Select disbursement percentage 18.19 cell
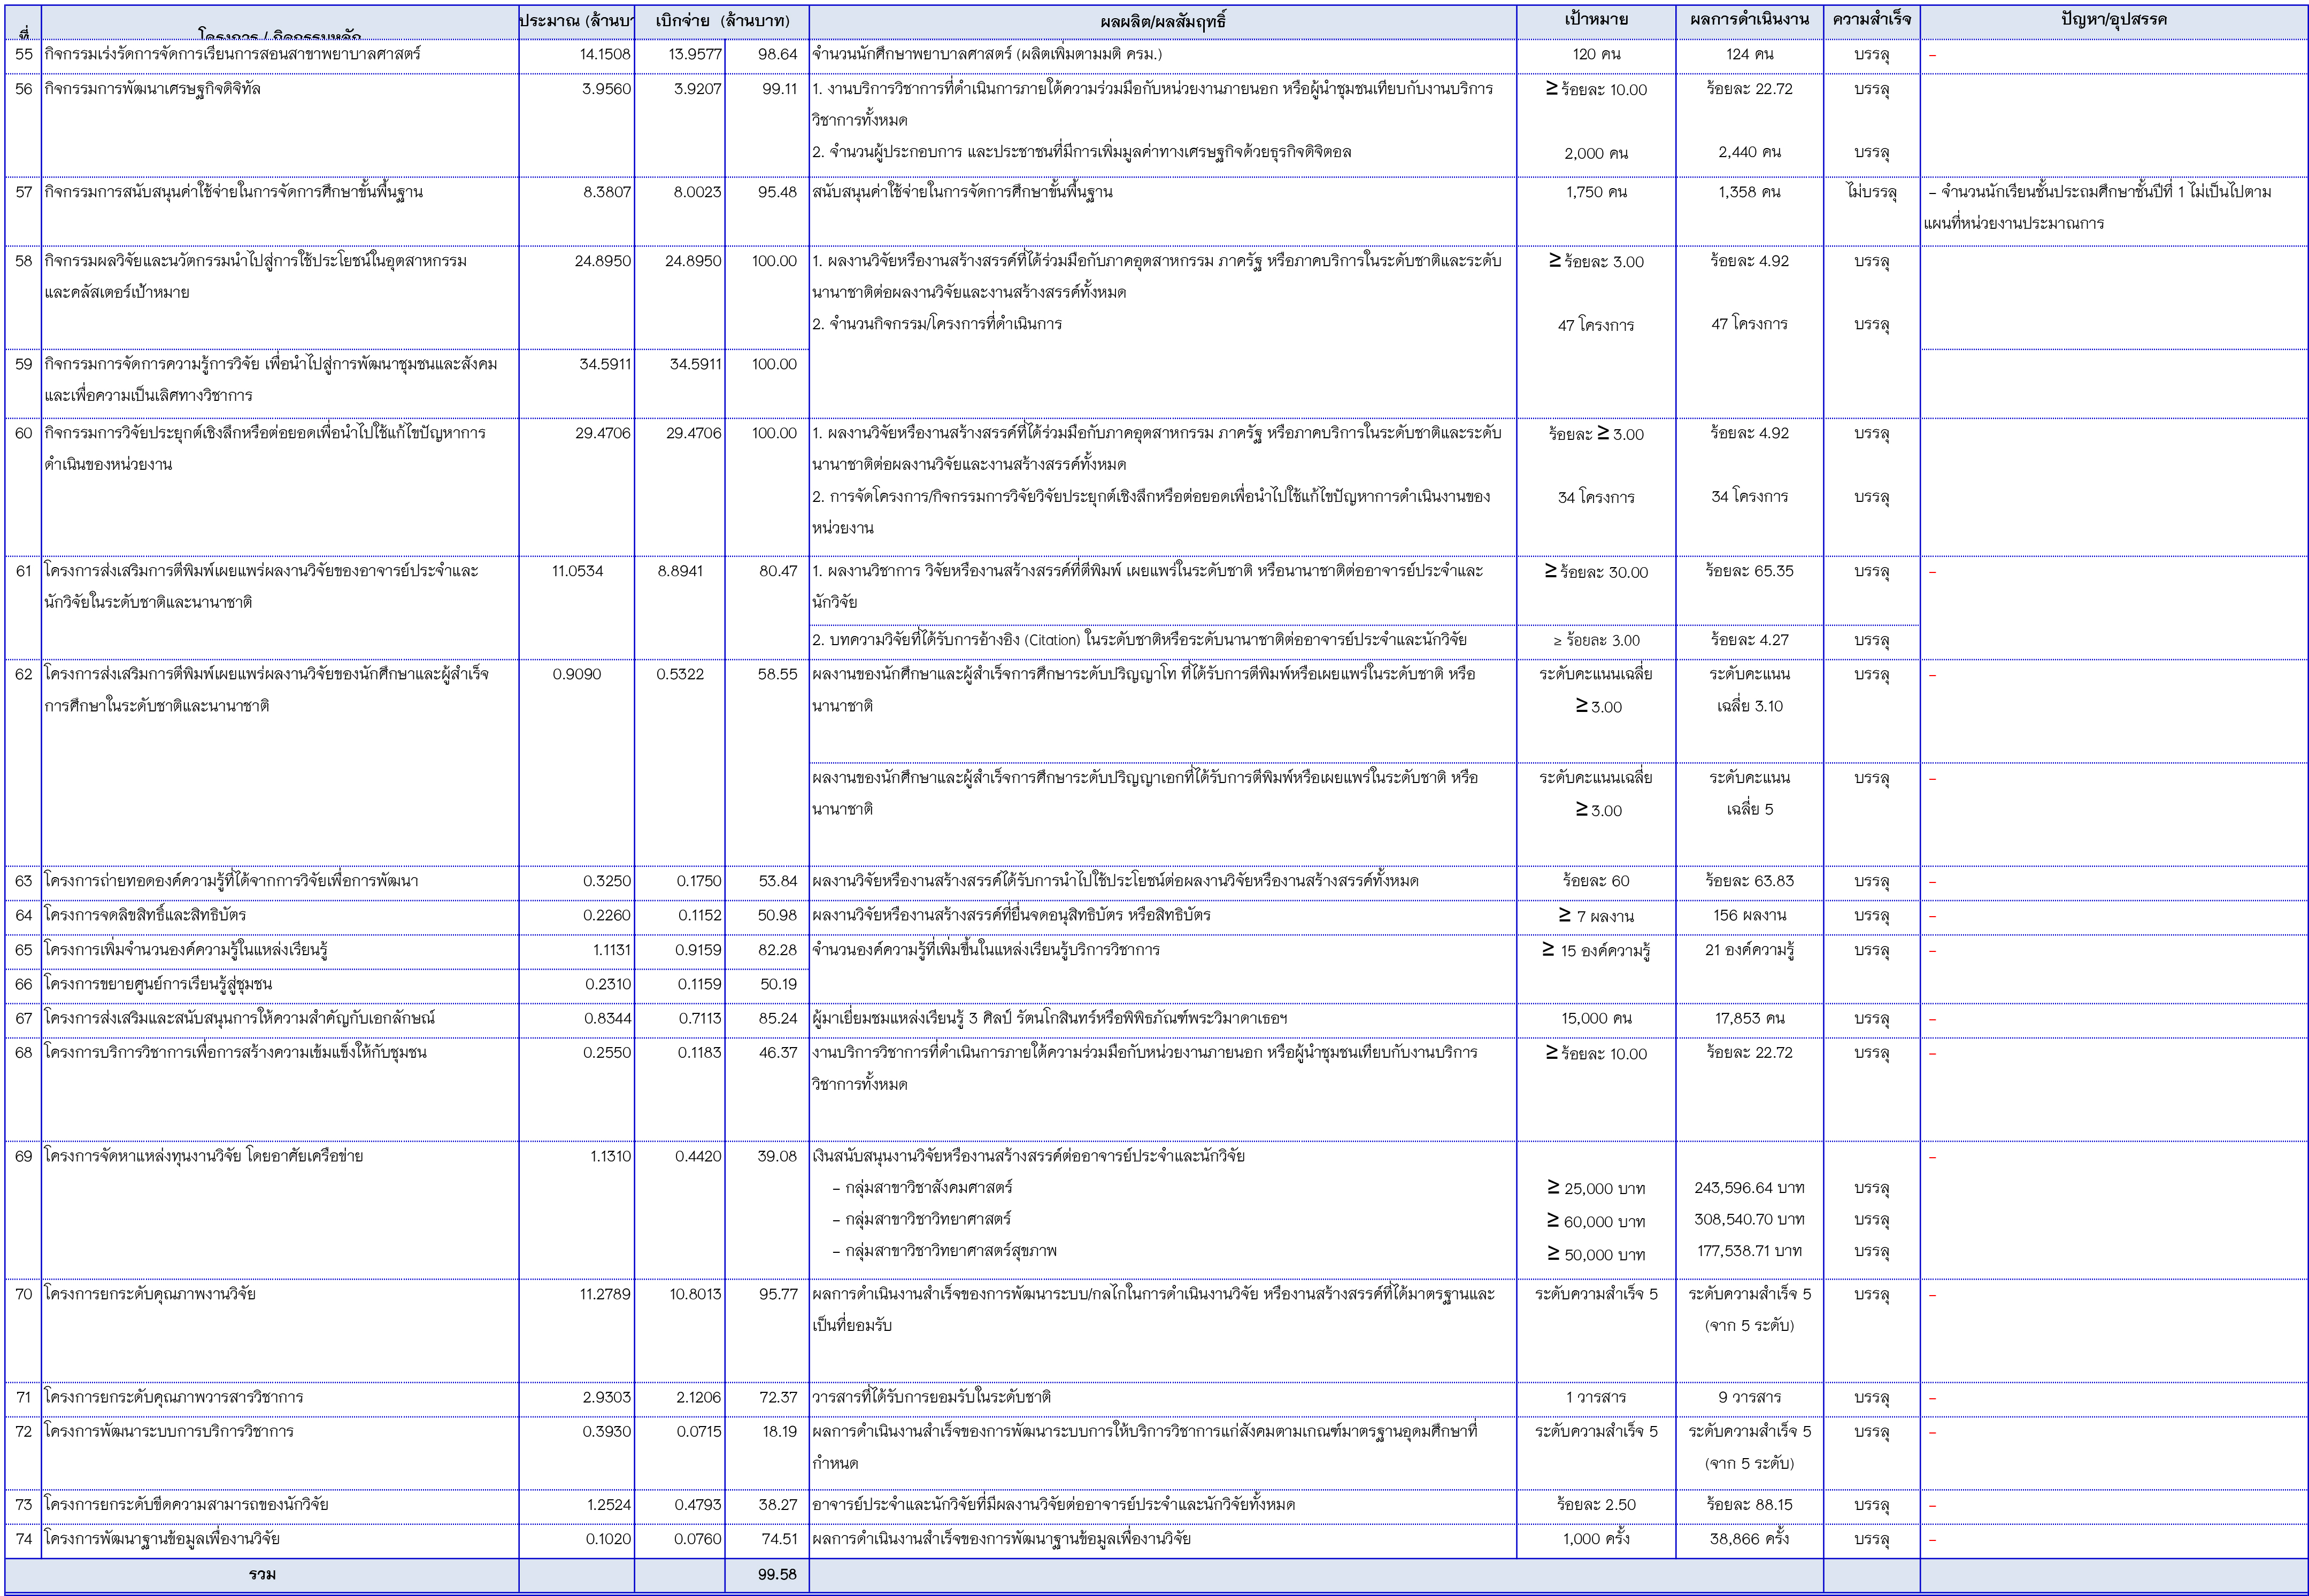The image size is (2309, 1596). (x=779, y=1432)
